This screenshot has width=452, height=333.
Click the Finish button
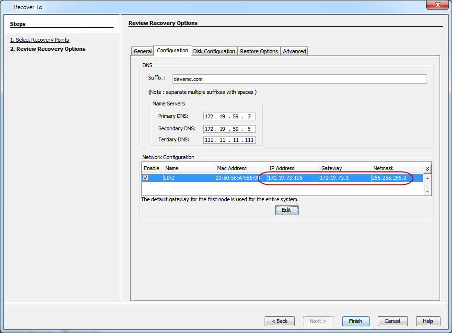pos(355,321)
